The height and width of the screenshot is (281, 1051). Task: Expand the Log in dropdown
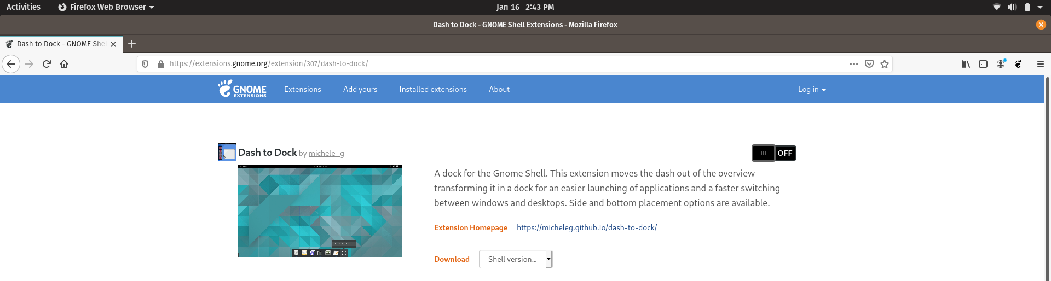tap(812, 89)
